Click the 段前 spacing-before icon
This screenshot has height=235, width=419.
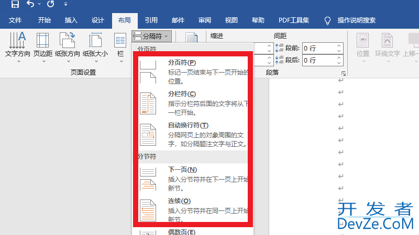tap(279, 48)
